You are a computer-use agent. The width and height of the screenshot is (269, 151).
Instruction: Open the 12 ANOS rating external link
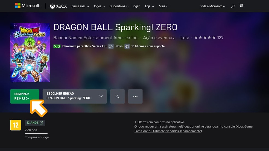[x=35, y=123]
